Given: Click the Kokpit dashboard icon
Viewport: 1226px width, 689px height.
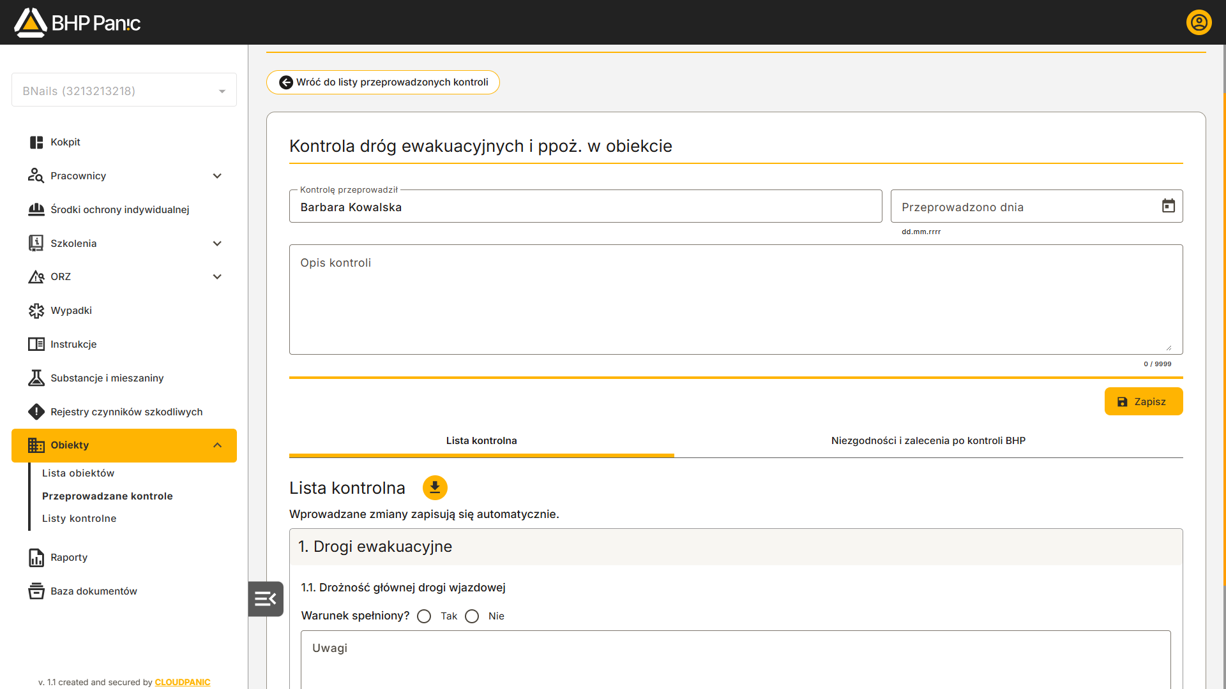Looking at the screenshot, I should pos(36,142).
